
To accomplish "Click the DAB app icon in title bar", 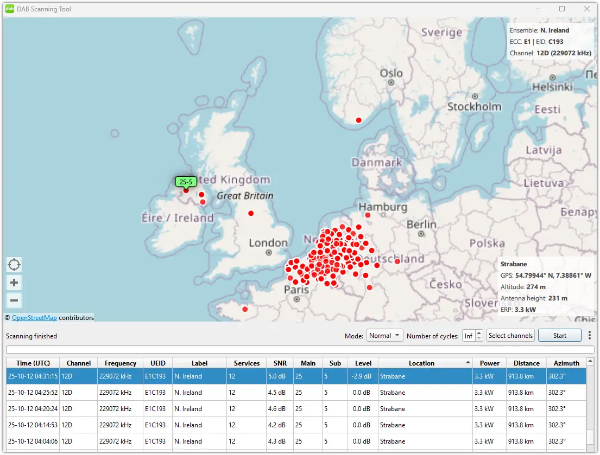I will tap(10, 9).
